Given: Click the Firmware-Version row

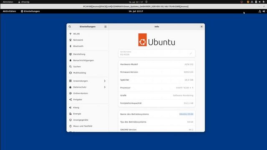Looking at the screenshot, I should pyautogui.click(x=157, y=72).
